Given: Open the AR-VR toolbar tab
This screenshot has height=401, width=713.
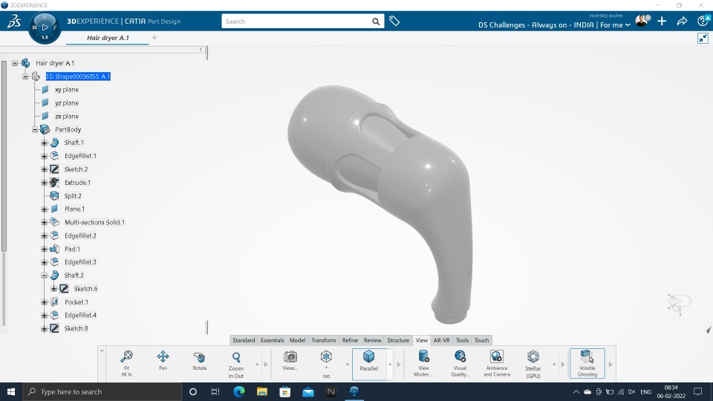Looking at the screenshot, I should [441, 340].
